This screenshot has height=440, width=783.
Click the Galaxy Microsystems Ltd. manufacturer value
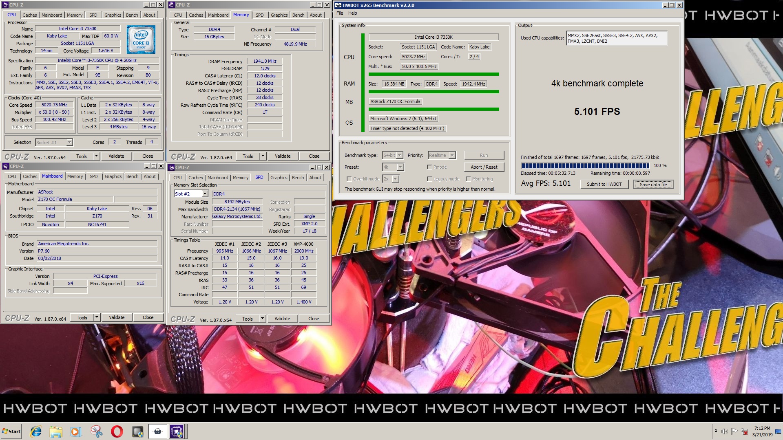[x=237, y=216]
